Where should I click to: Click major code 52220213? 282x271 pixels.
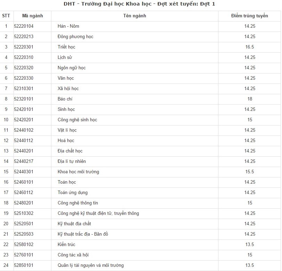24,37
